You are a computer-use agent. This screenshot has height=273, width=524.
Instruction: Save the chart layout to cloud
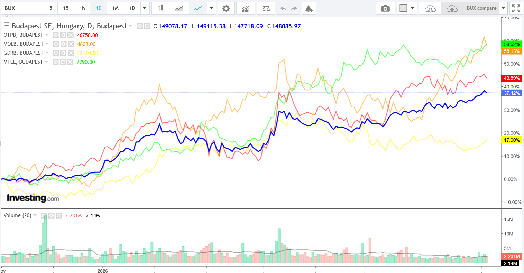pos(452,8)
